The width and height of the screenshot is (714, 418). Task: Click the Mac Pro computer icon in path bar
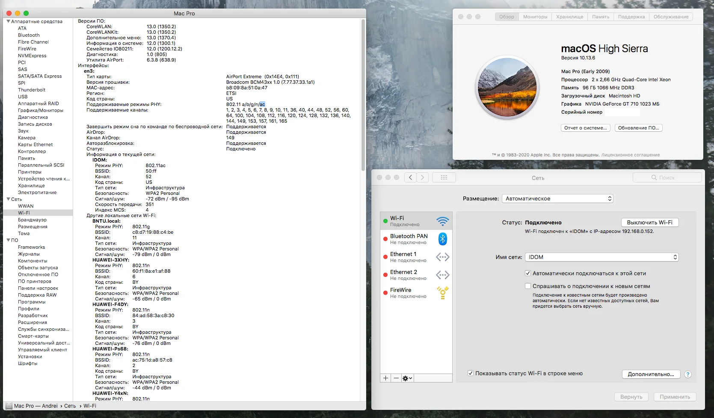(9, 406)
